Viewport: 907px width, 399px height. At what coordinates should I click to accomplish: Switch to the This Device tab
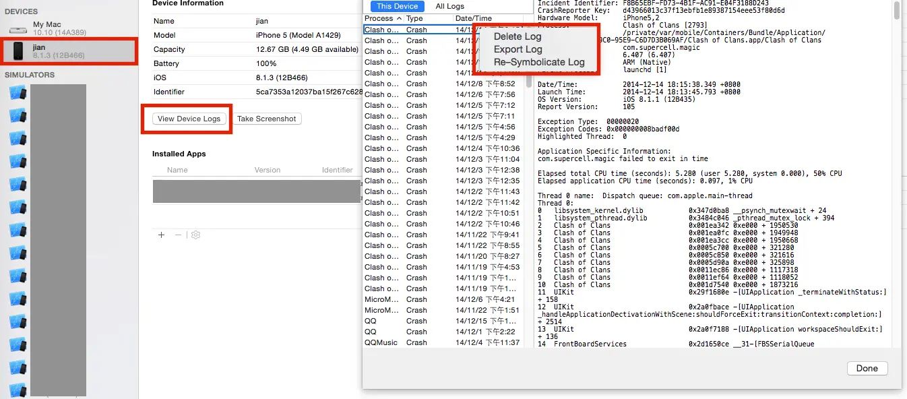pos(397,6)
